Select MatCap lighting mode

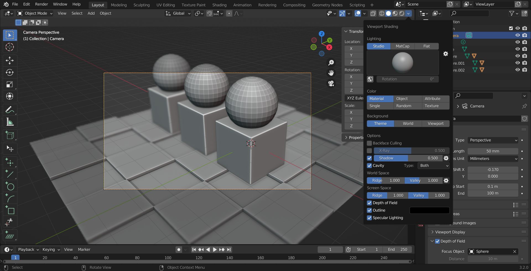[402, 46]
